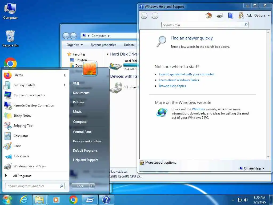This screenshot has width=273, height=205.
Task: Open Internet Explorer from taskbar
Action: [x=23, y=200]
